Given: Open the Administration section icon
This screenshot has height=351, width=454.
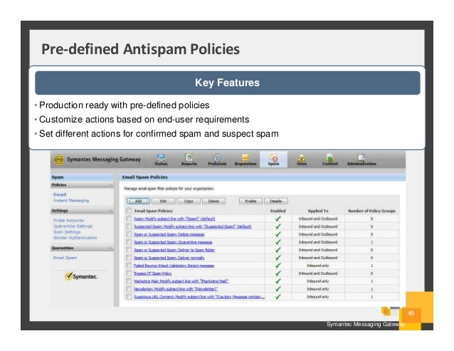Looking at the screenshot, I should pos(361,158).
